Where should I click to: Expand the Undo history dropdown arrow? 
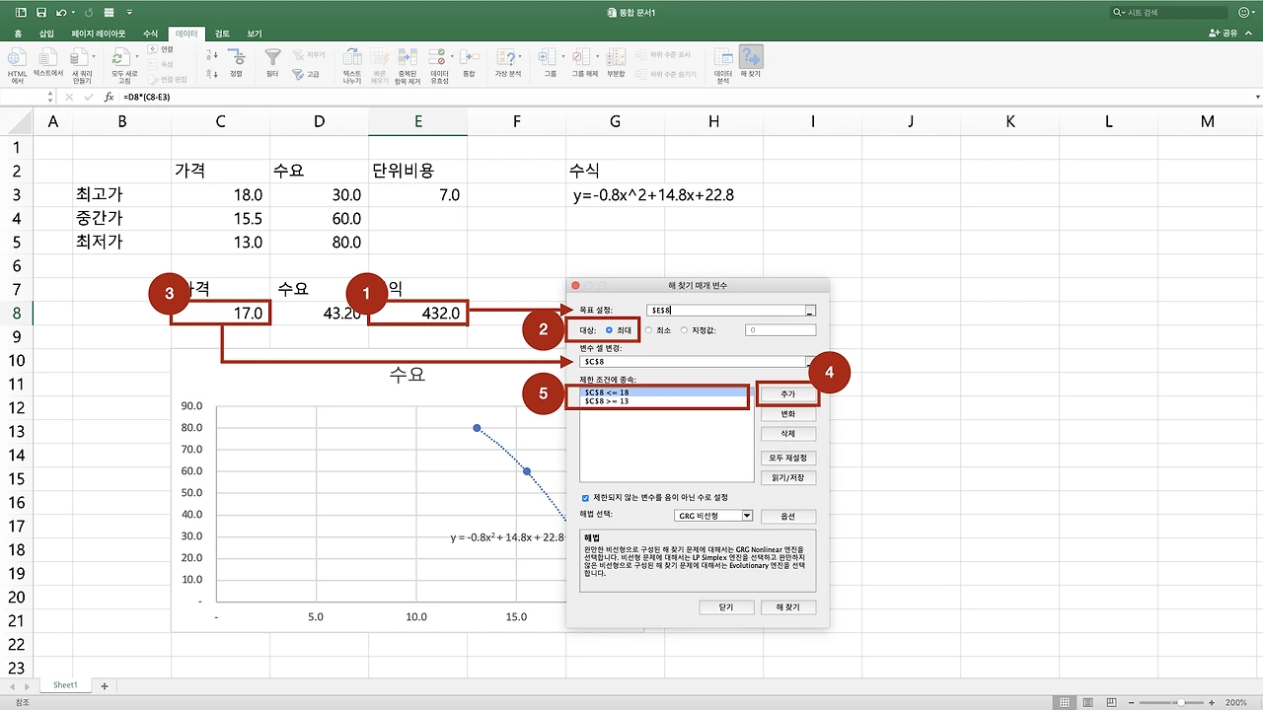click(74, 13)
